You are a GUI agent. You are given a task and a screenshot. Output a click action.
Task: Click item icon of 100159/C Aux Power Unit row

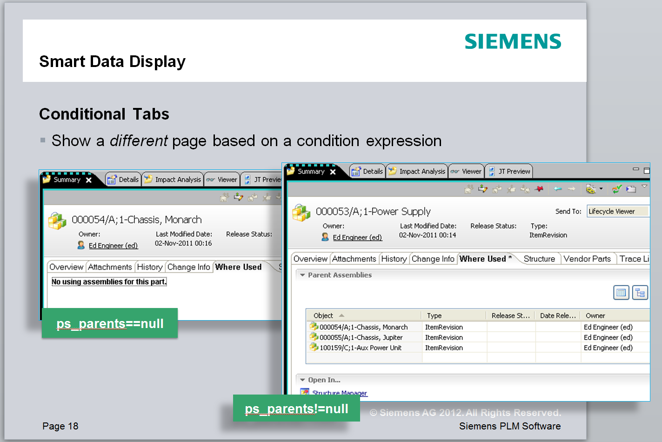pos(314,347)
